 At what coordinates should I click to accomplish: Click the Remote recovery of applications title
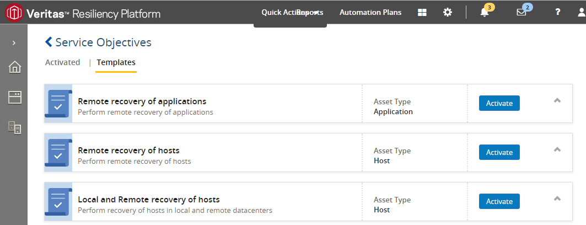[142, 101]
